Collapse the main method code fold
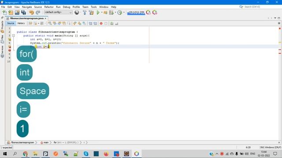The image size is (282, 158). tap(14, 36)
